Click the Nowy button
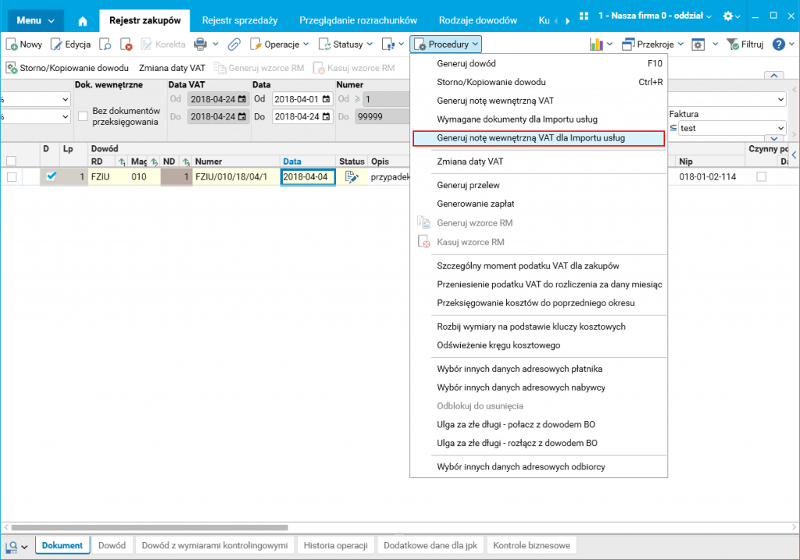This screenshot has width=800, height=560. pos(24,45)
